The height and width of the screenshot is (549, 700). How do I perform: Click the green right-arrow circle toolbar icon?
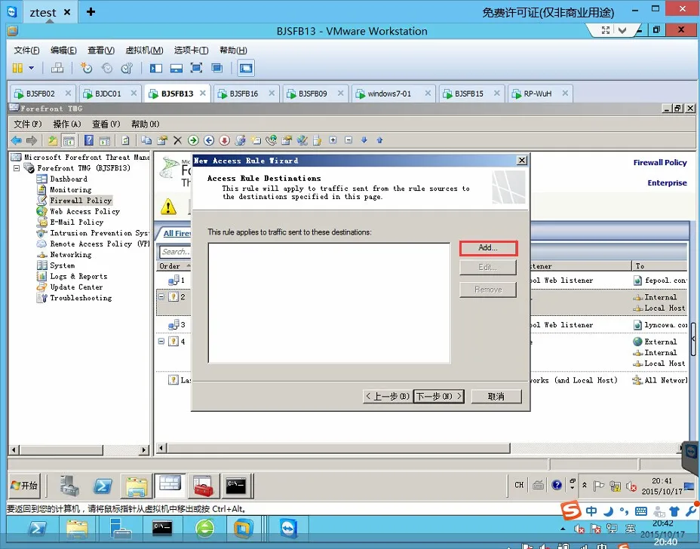193,140
